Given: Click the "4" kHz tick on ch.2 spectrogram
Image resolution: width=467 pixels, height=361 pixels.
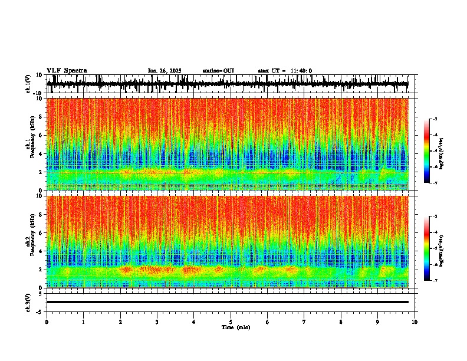Looking at the screenshot, I should [x=41, y=251].
